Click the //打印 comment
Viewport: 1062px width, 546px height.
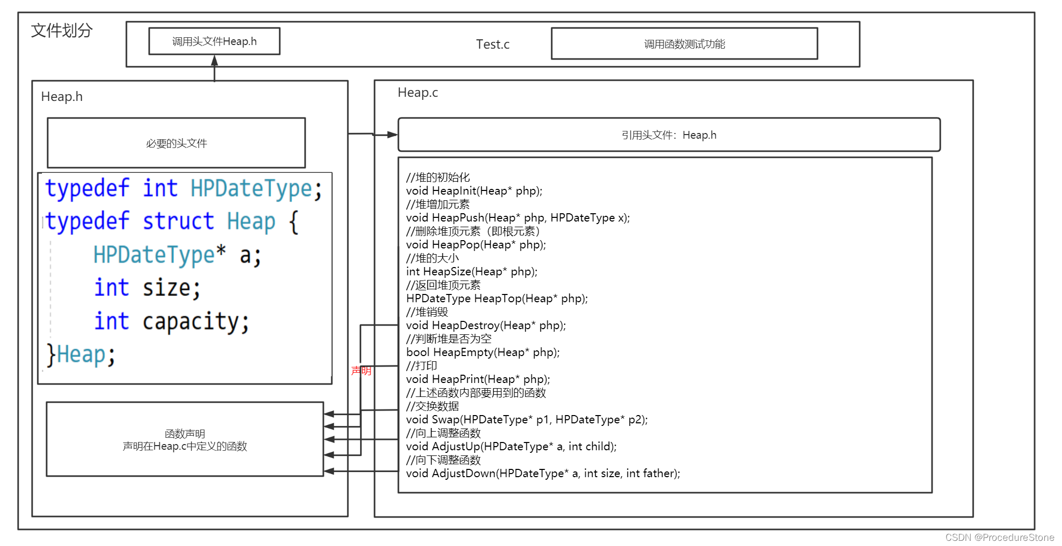422,366
